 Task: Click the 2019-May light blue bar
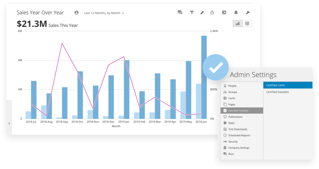pyautogui.click(x=183, y=105)
